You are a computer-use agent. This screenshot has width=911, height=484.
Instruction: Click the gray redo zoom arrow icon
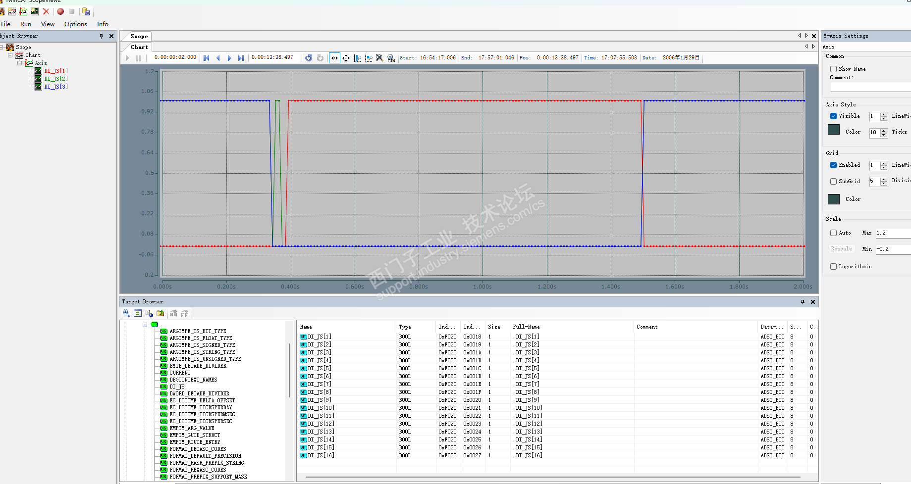point(321,58)
